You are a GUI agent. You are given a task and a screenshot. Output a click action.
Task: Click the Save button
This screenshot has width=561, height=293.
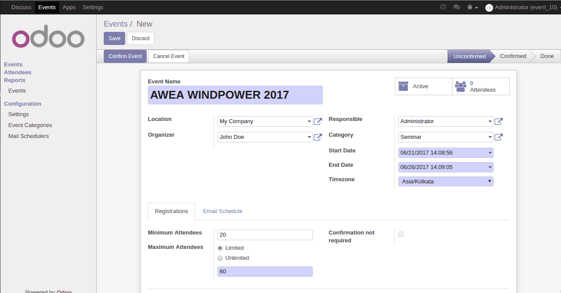point(114,38)
